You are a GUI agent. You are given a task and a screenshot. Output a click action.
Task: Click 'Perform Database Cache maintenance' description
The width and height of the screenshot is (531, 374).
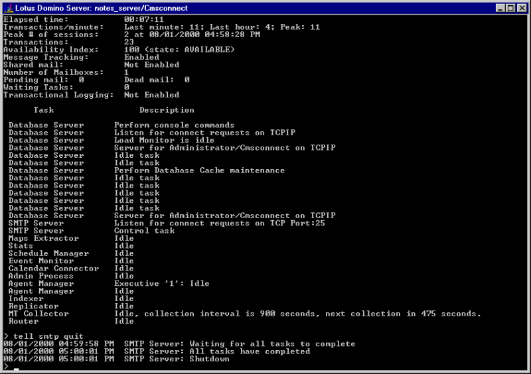(x=200, y=170)
